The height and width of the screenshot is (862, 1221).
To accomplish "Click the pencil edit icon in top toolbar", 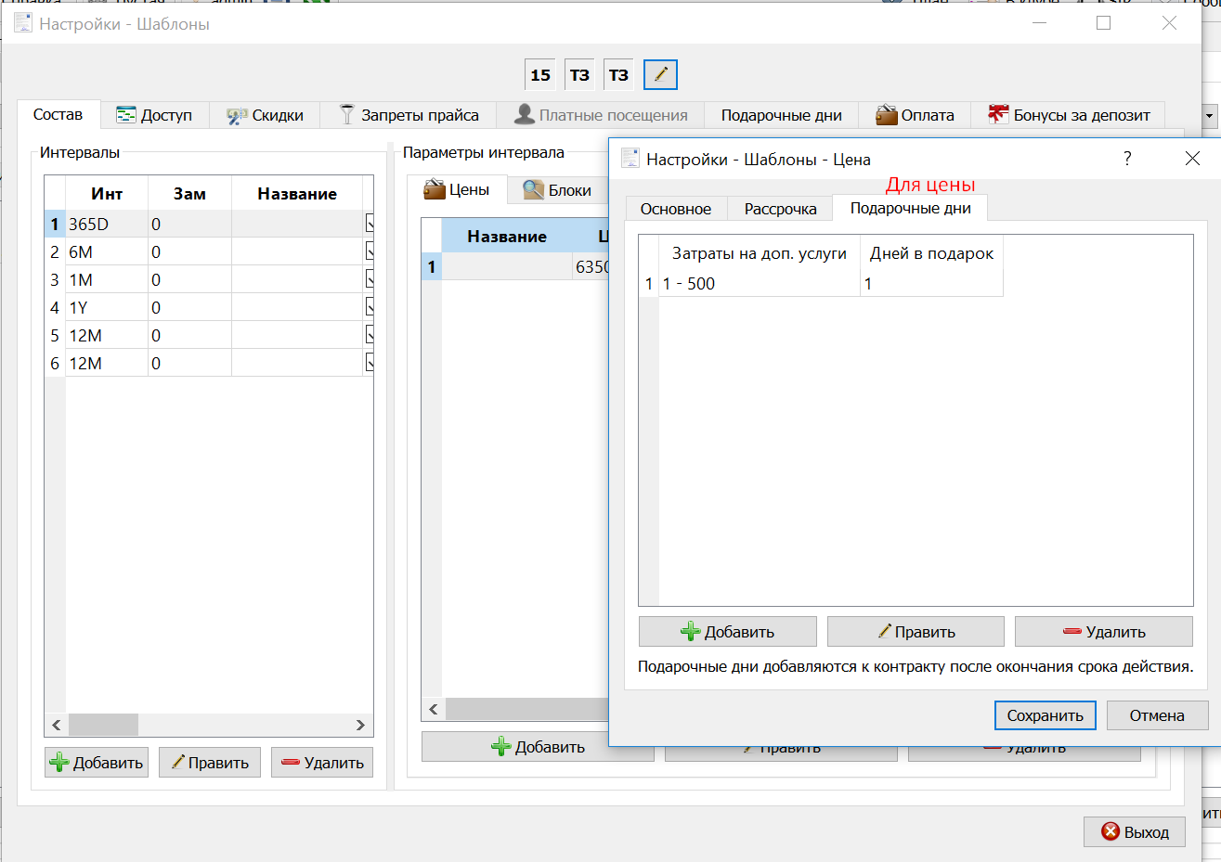I will (x=660, y=74).
